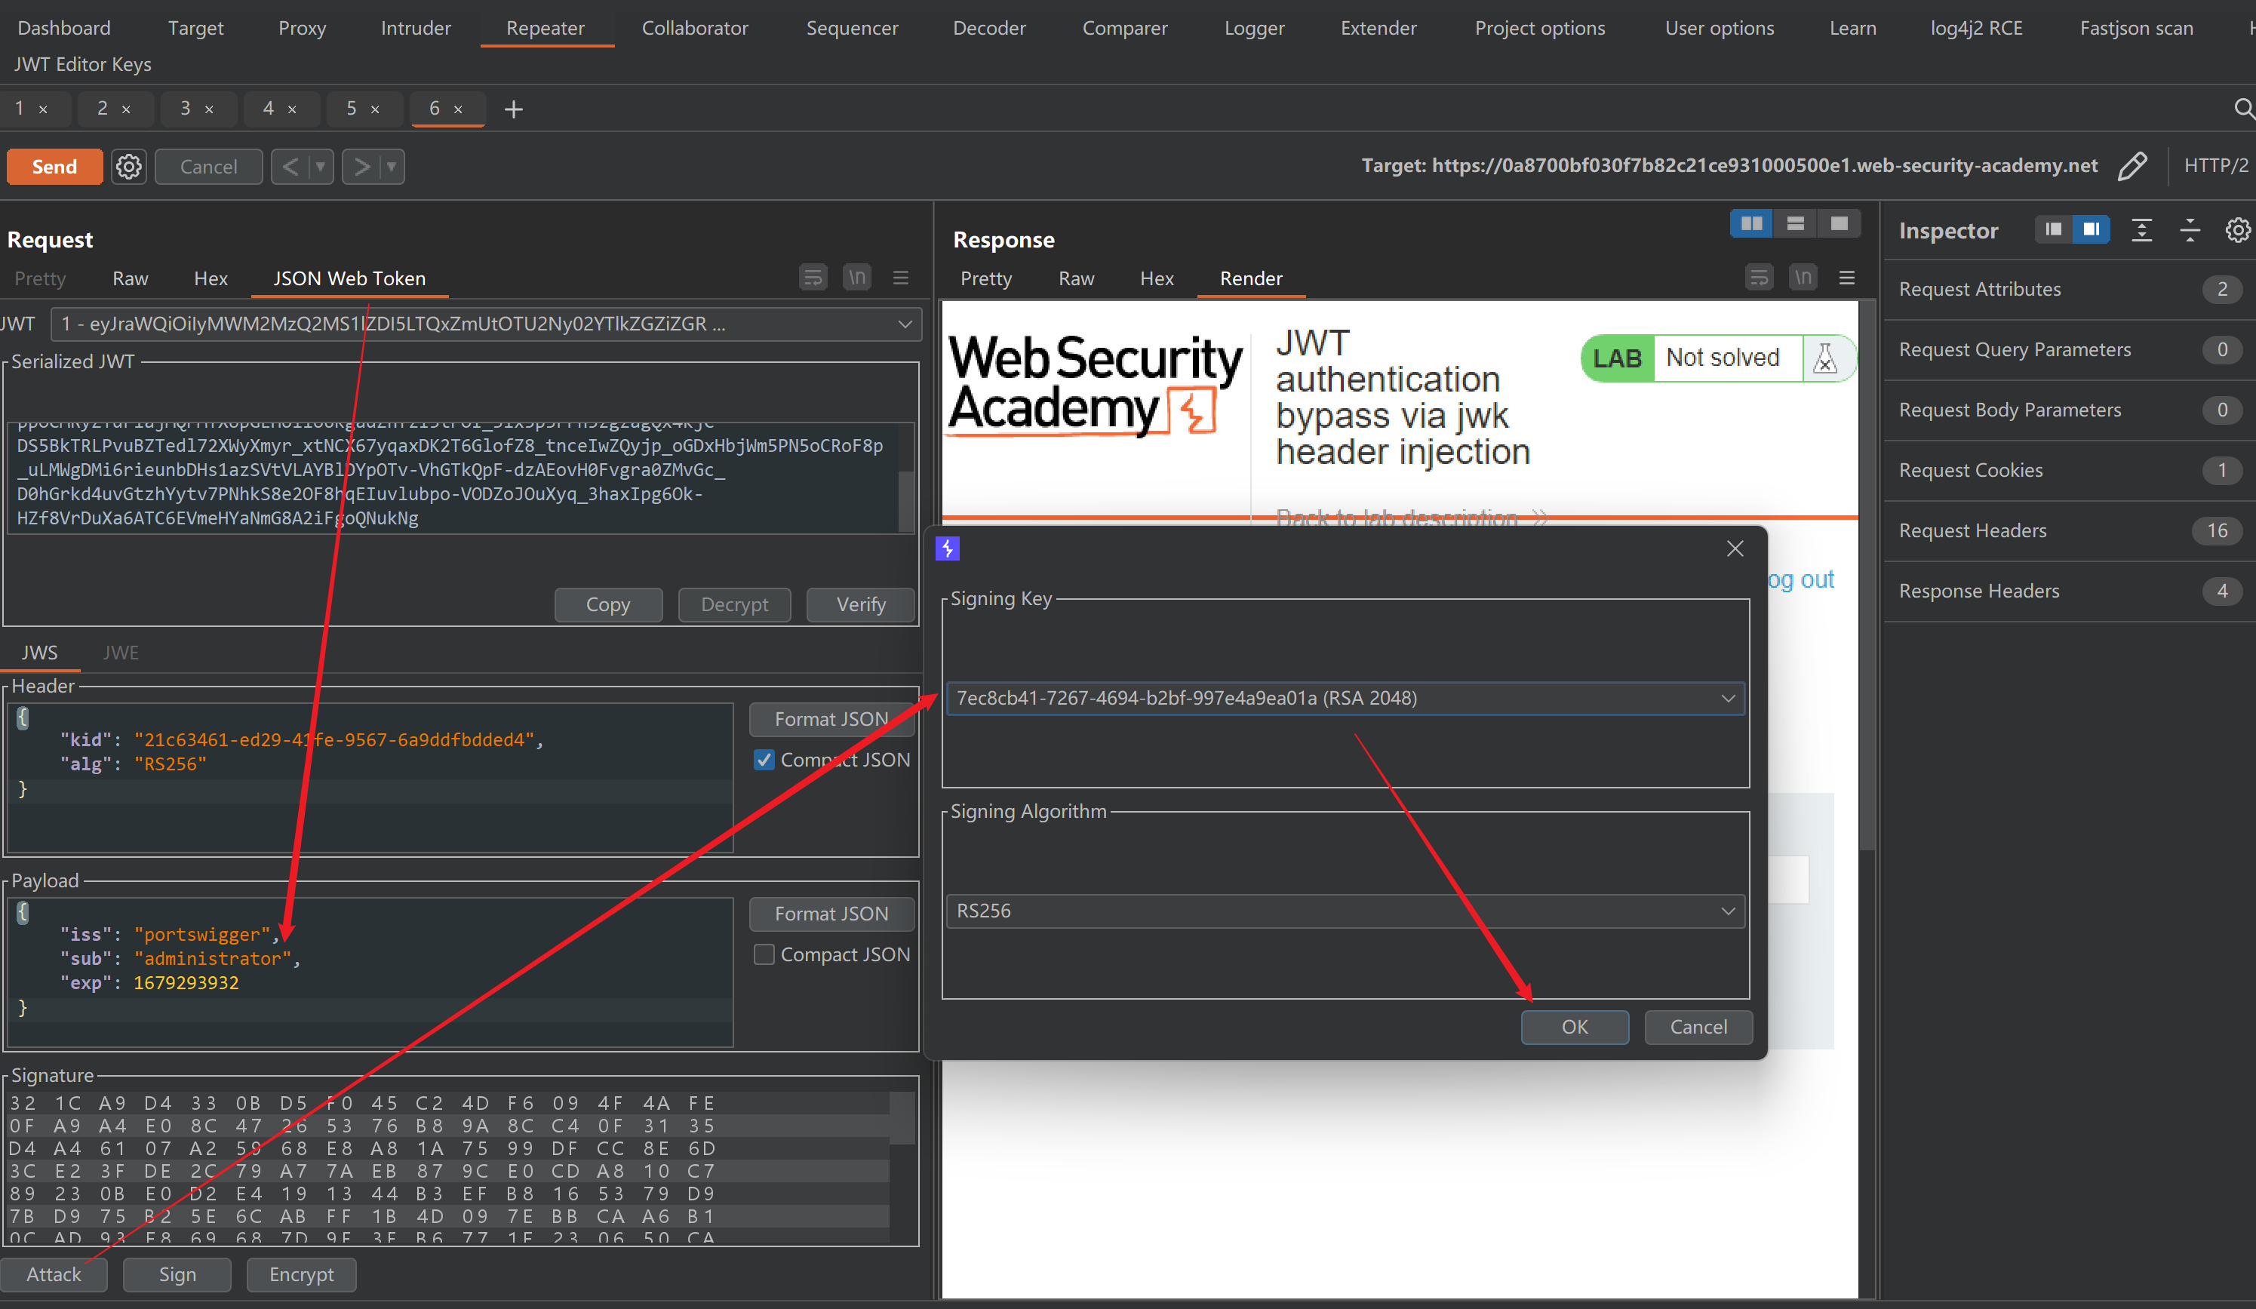
Task: Enable Compact JSON for Header
Action: pos(764,759)
